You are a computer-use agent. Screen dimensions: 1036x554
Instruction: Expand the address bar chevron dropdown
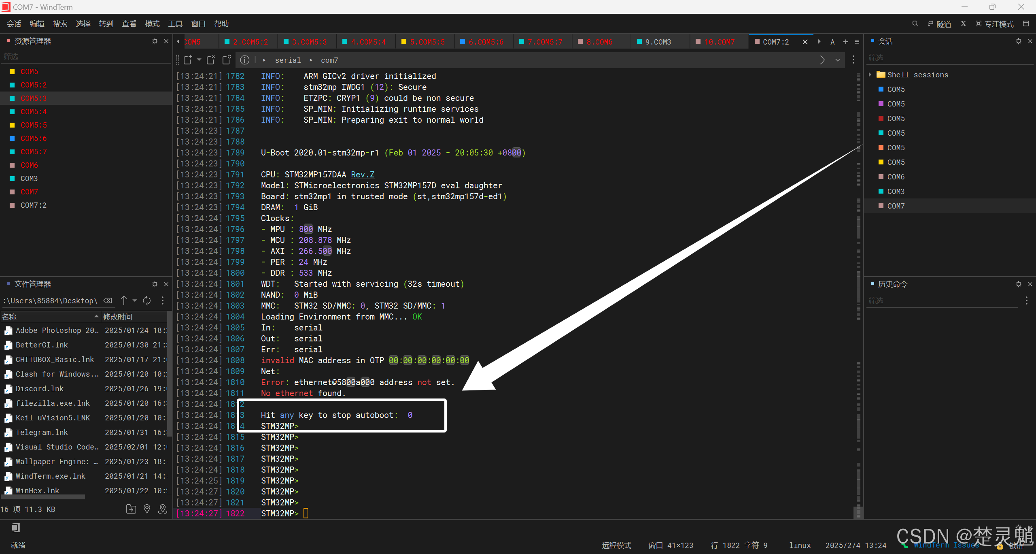tap(837, 60)
